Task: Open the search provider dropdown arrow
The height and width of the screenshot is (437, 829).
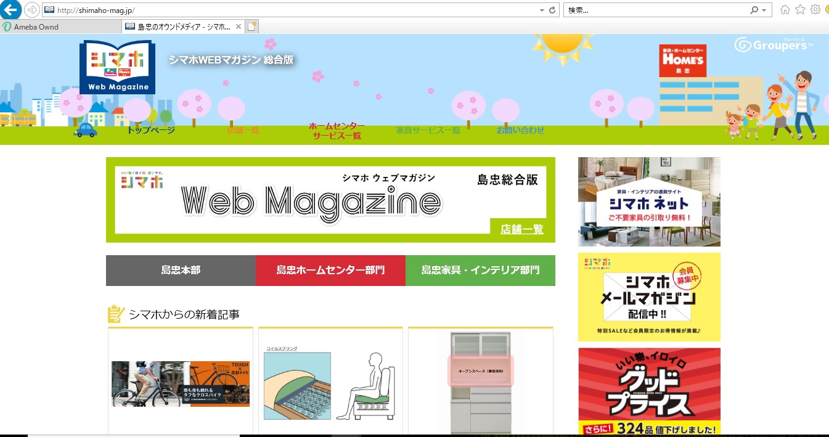Action: 764,10
